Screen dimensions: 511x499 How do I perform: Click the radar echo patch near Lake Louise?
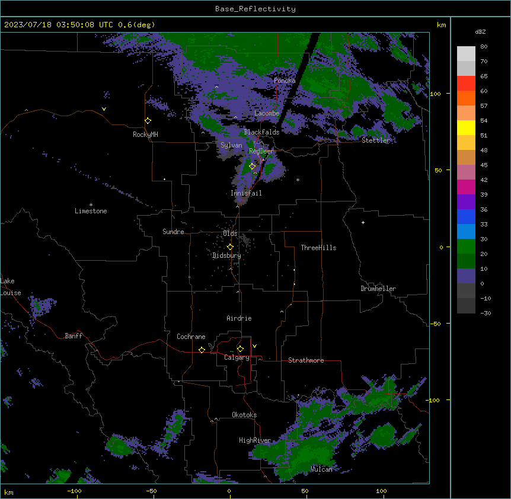click(41, 306)
